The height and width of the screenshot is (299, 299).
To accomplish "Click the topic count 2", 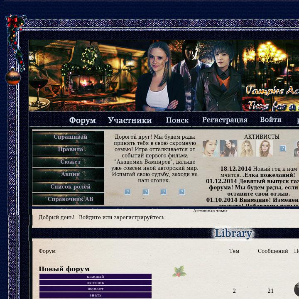I will pyautogui.click(x=234, y=291).
